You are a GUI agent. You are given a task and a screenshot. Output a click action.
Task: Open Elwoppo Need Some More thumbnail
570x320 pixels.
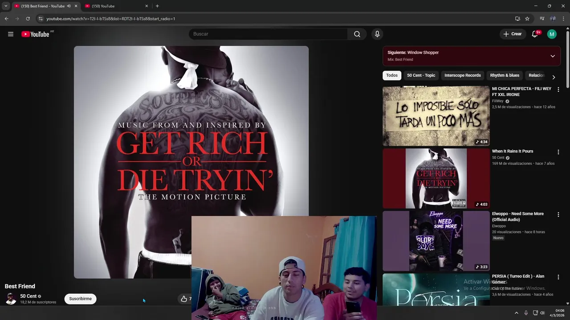(436, 241)
